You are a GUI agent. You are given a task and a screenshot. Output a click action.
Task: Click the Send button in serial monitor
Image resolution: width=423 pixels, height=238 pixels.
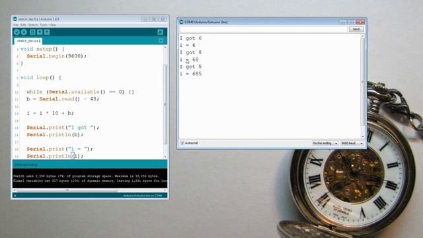(356, 29)
